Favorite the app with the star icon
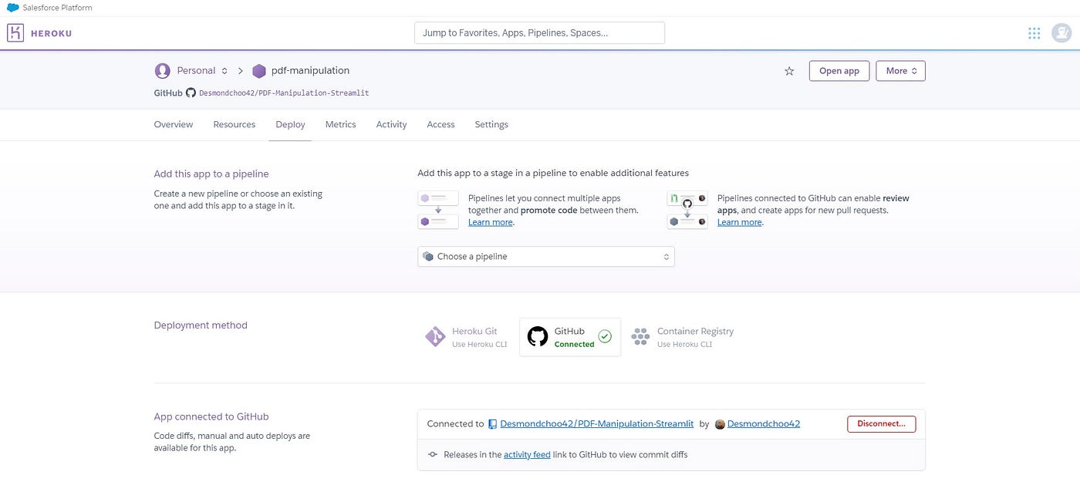This screenshot has height=492, width=1080. pos(789,71)
